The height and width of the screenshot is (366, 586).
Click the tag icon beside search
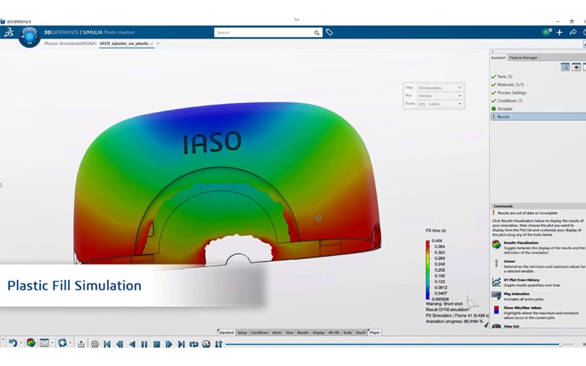pos(329,32)
